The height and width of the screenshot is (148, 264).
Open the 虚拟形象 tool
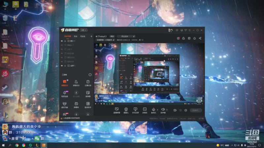click(65, 105)
